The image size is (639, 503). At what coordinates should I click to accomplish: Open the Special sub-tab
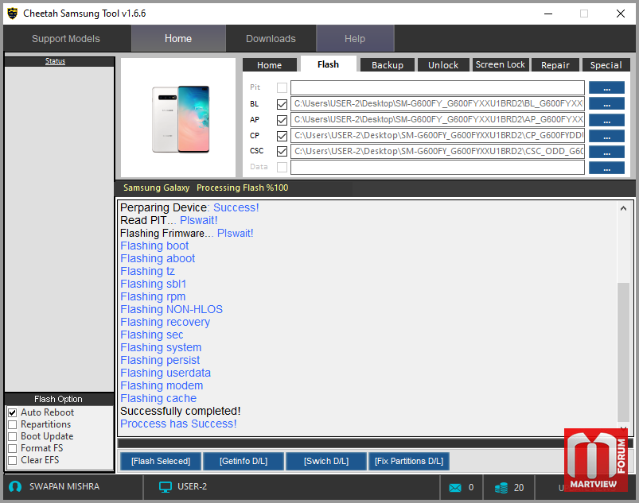606,65
